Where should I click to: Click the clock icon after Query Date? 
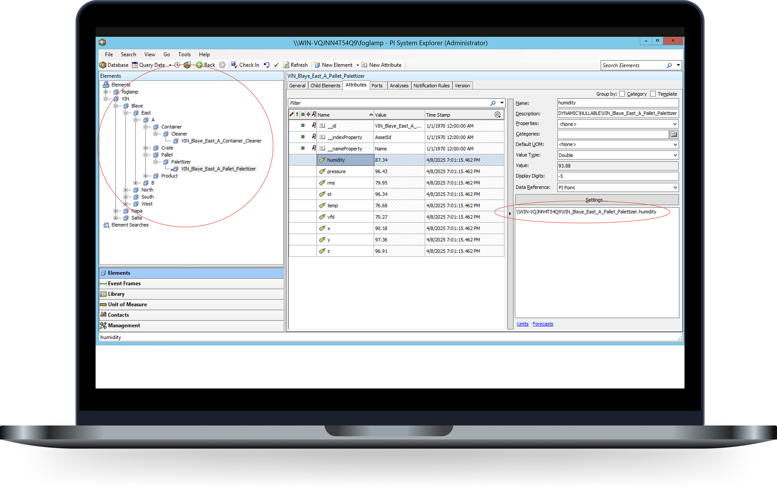[177, 65]
